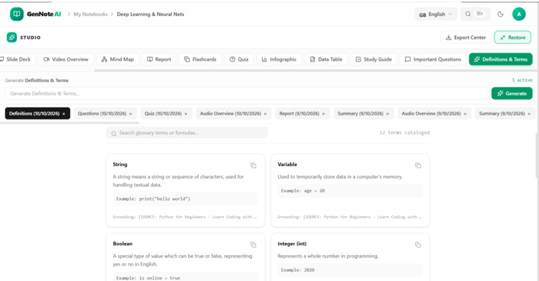Close the Definitions (10/10/2026) chip
This screenshot has height=281, width=539.
pos(64,114)
